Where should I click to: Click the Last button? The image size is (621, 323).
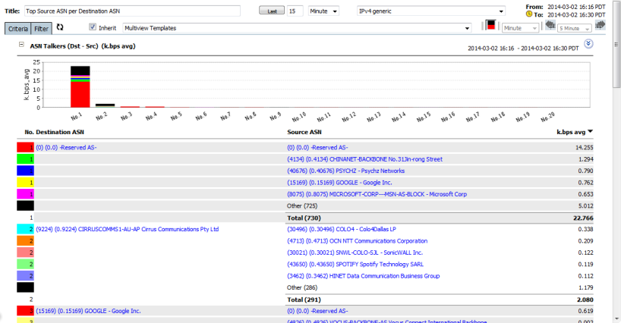tap(272, 11)
